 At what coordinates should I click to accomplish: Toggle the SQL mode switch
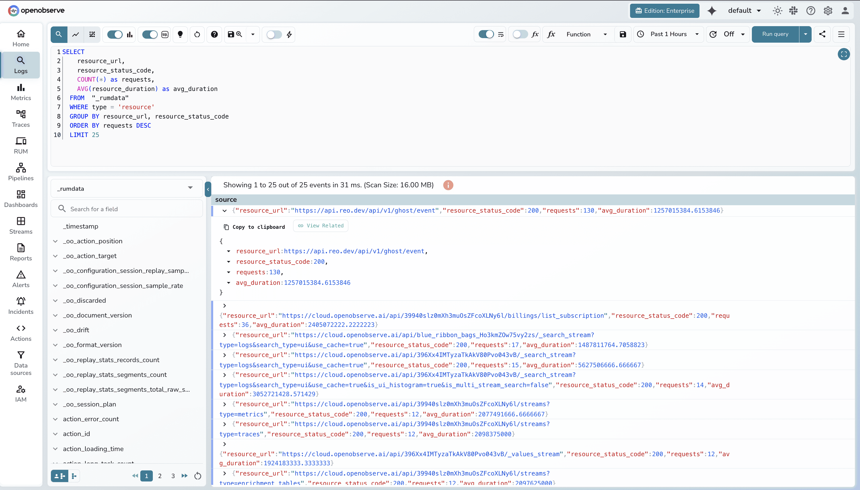pyautogui.click(x=150, y=34)
